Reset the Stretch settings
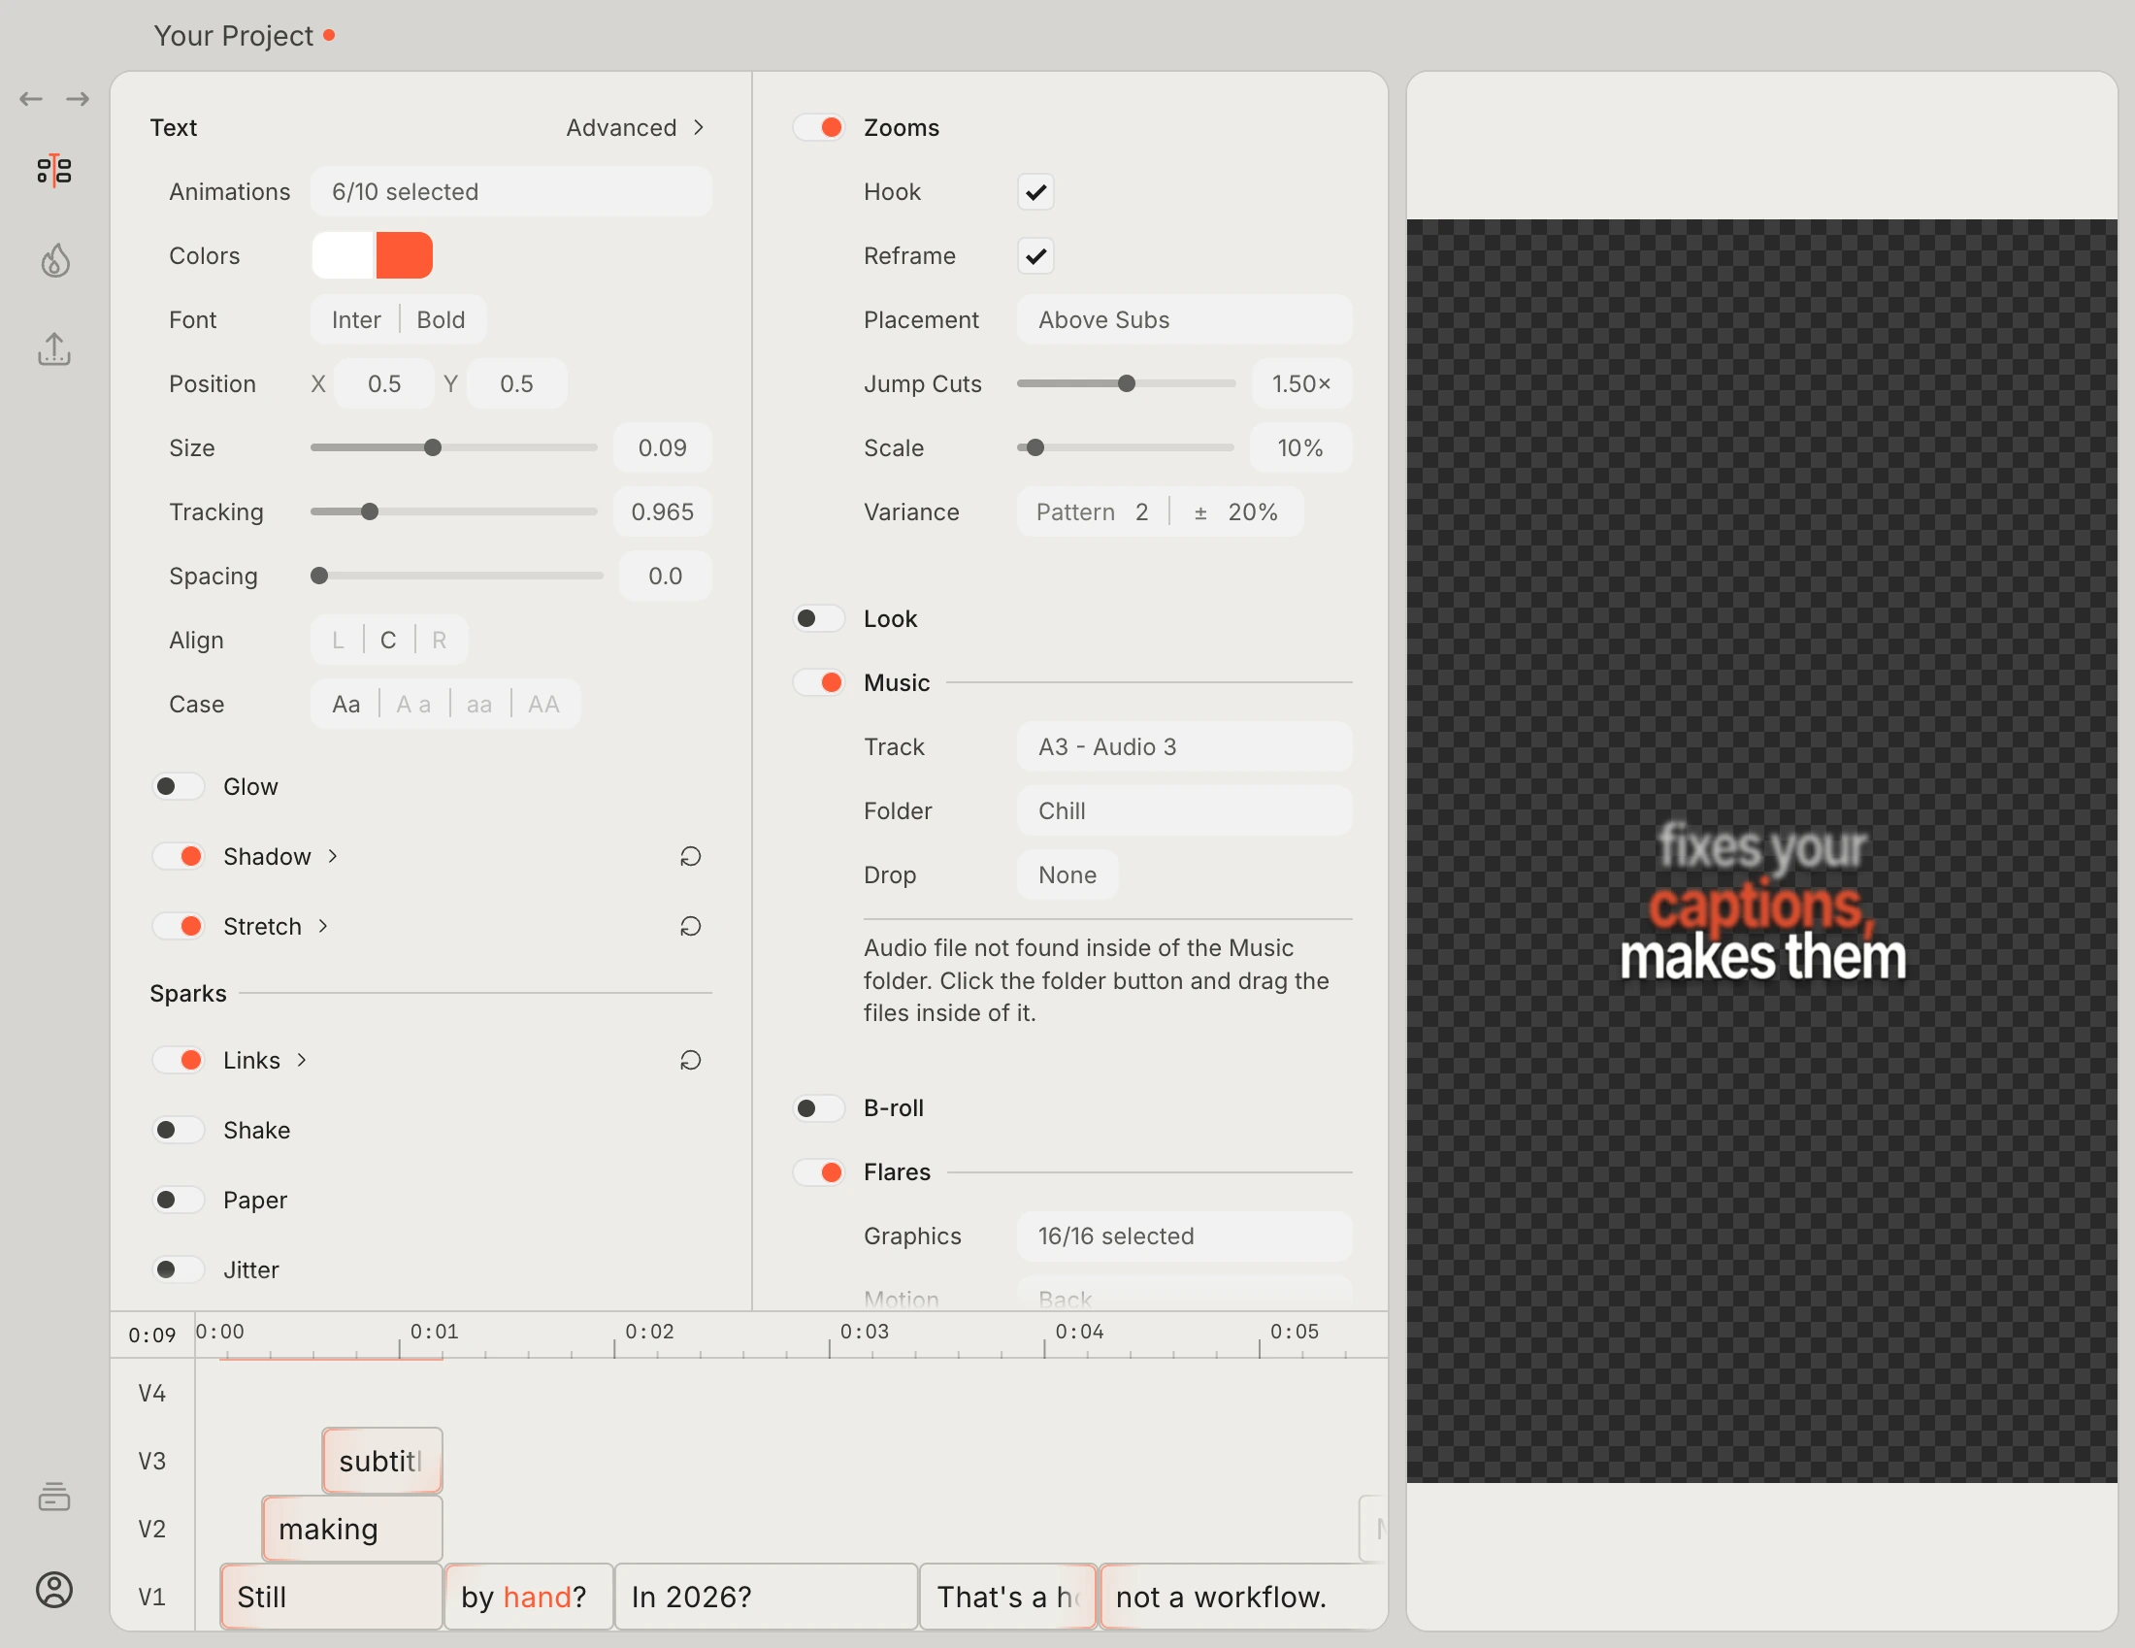Viewport: 2135px width, 1648px height. pyautogui.click(x=690, y=926)
